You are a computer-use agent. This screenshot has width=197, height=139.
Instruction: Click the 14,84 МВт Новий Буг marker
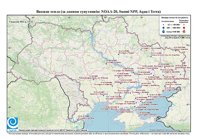click(112, 86)
